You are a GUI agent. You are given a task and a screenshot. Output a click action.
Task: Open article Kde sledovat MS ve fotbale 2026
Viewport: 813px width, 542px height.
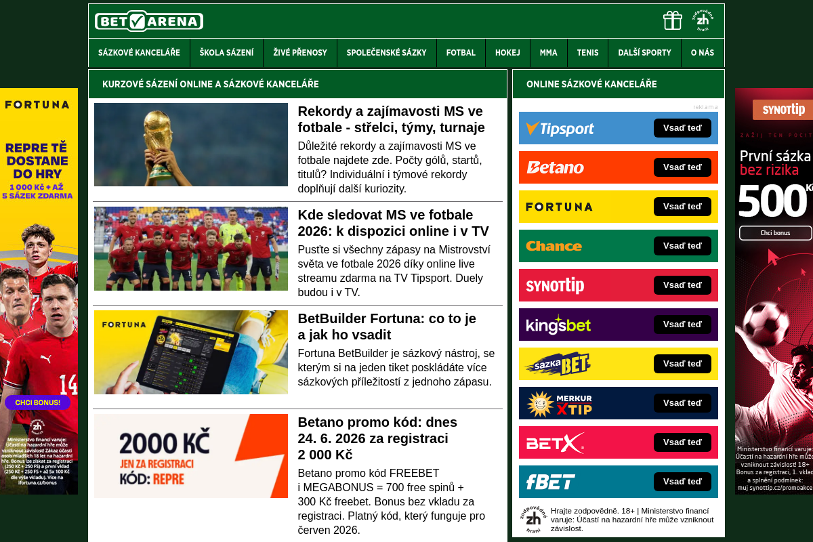394,223
